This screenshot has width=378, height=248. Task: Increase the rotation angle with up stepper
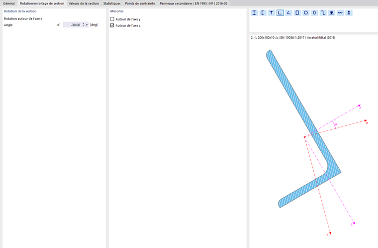[84, 24]
